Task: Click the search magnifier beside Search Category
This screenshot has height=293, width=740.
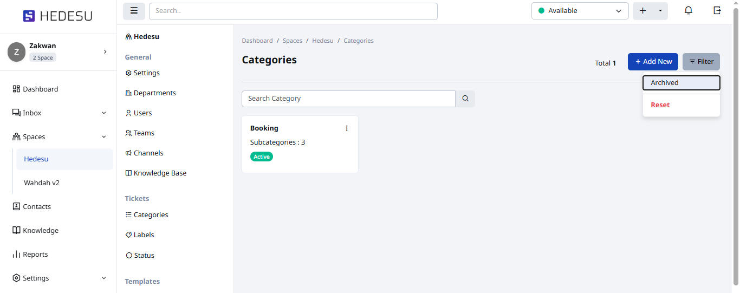Action: 465,99
